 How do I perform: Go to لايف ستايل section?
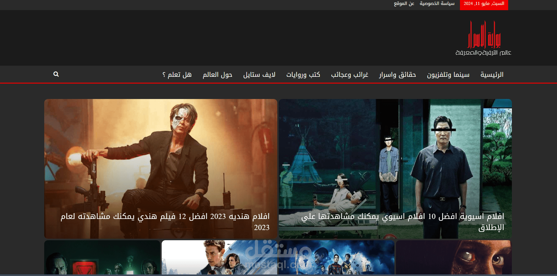coord(259,75)
